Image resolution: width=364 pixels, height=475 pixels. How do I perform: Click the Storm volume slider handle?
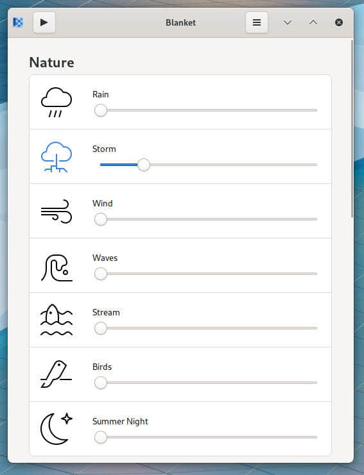[x=144, y=165]
